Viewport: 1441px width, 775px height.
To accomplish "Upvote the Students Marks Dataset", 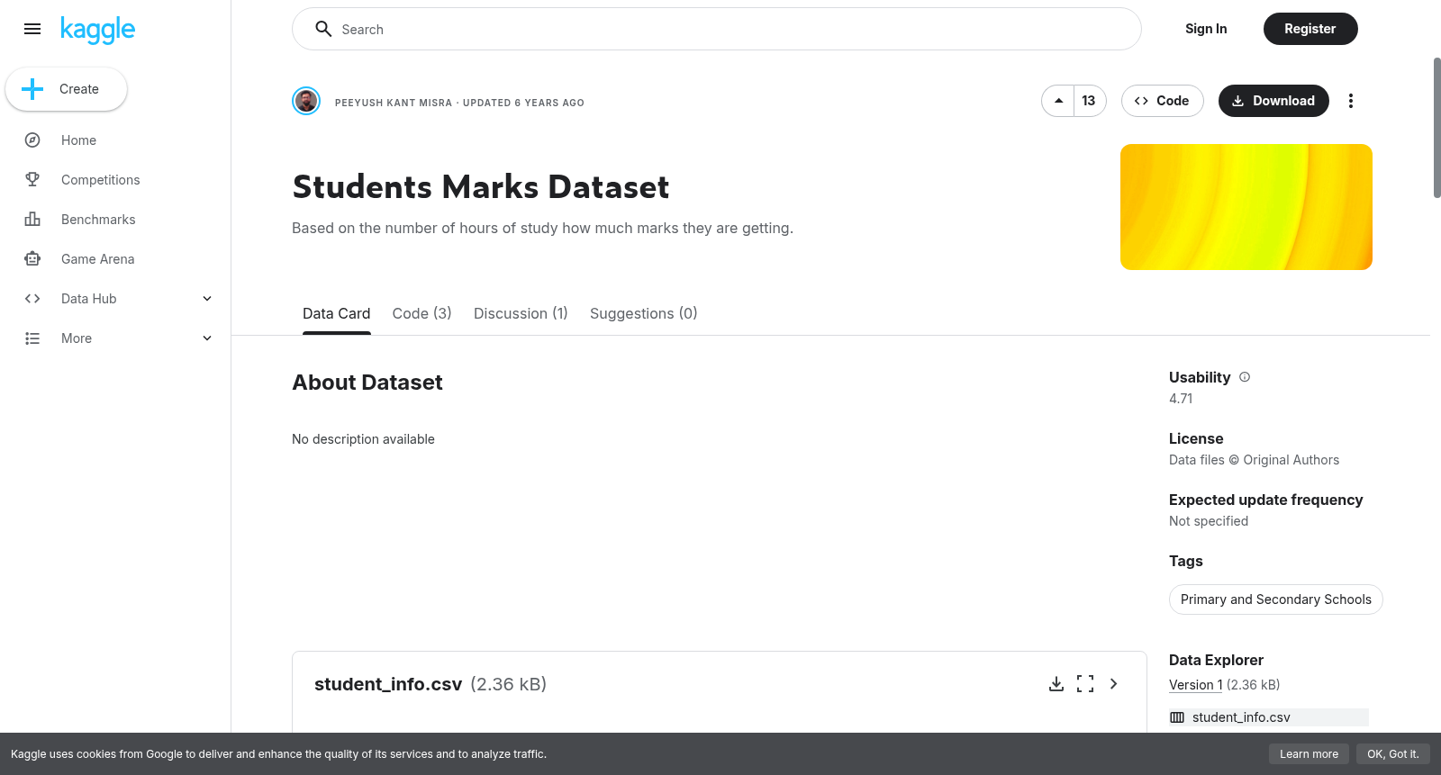I will (x=1058, y=101).
